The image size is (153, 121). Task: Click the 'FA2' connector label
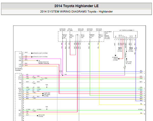click(41, 80)
